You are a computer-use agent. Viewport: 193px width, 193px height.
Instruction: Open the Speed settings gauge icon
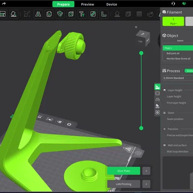point(157,100)
